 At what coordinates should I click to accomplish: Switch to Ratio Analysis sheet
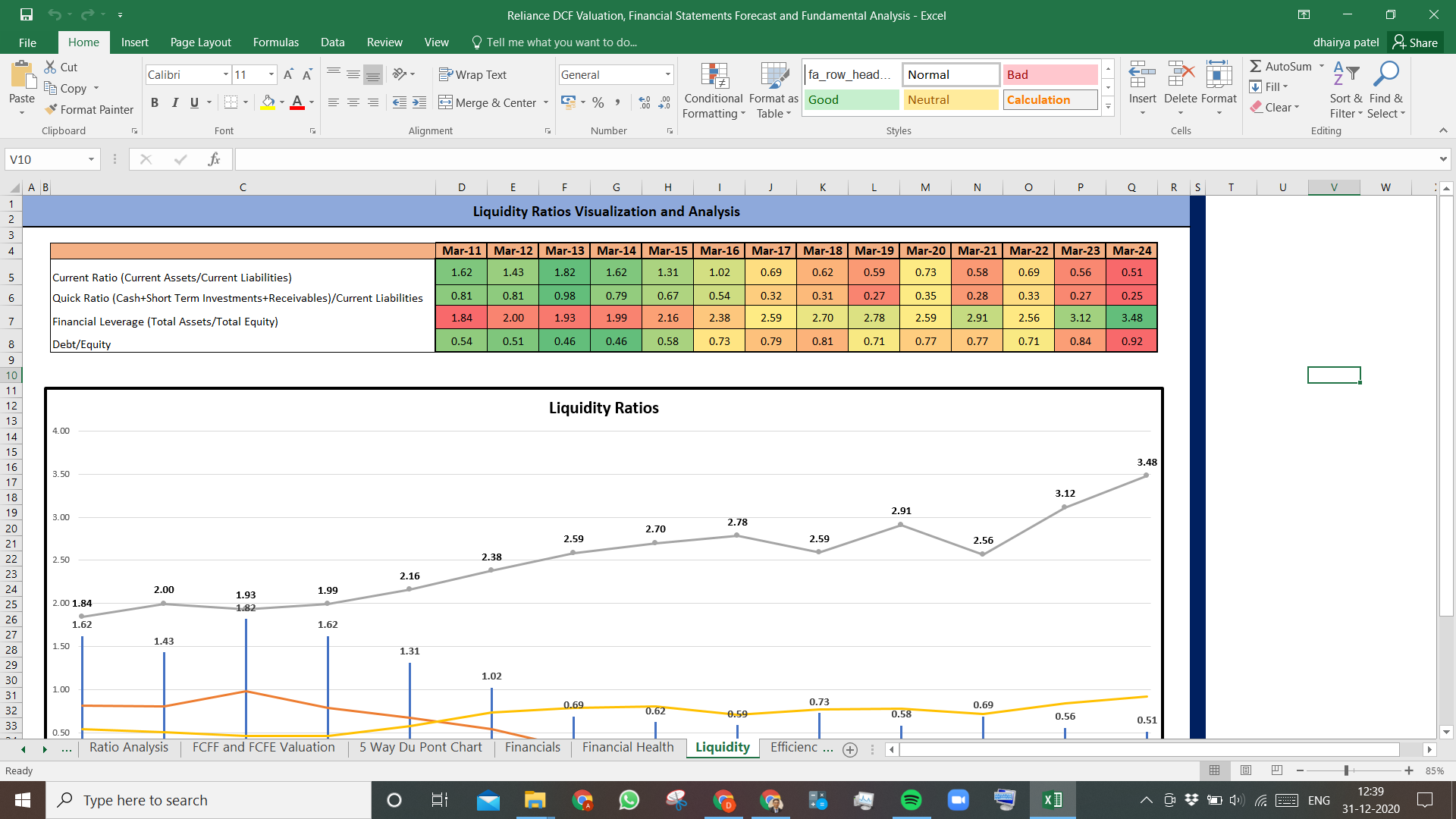tap(129, 747)
